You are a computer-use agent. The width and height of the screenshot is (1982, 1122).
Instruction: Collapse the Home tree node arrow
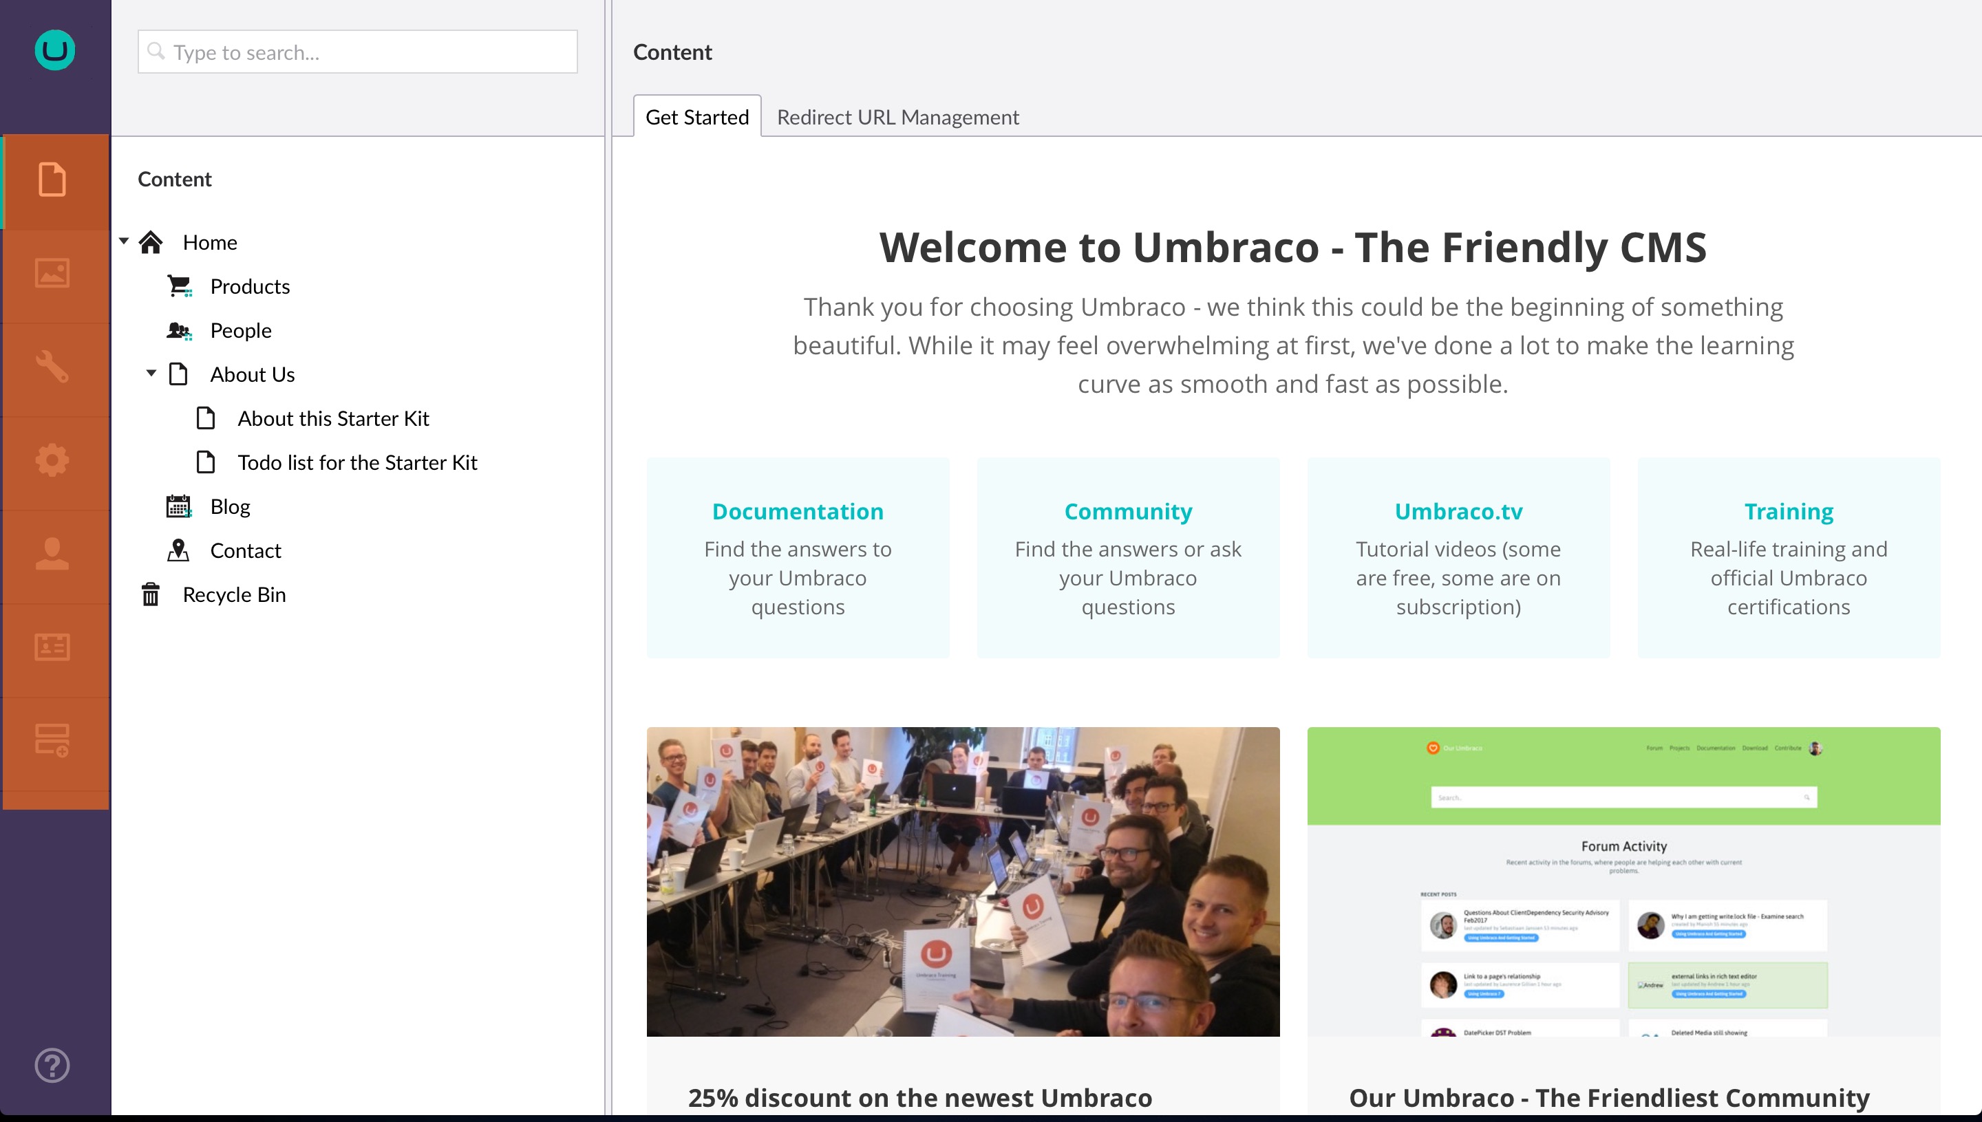coord(123,241)
